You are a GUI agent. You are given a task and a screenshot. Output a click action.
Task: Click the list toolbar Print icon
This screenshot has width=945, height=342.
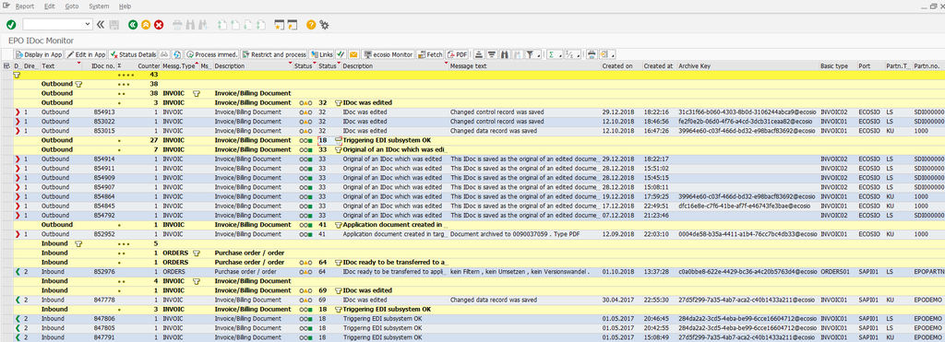pos(592,54)
